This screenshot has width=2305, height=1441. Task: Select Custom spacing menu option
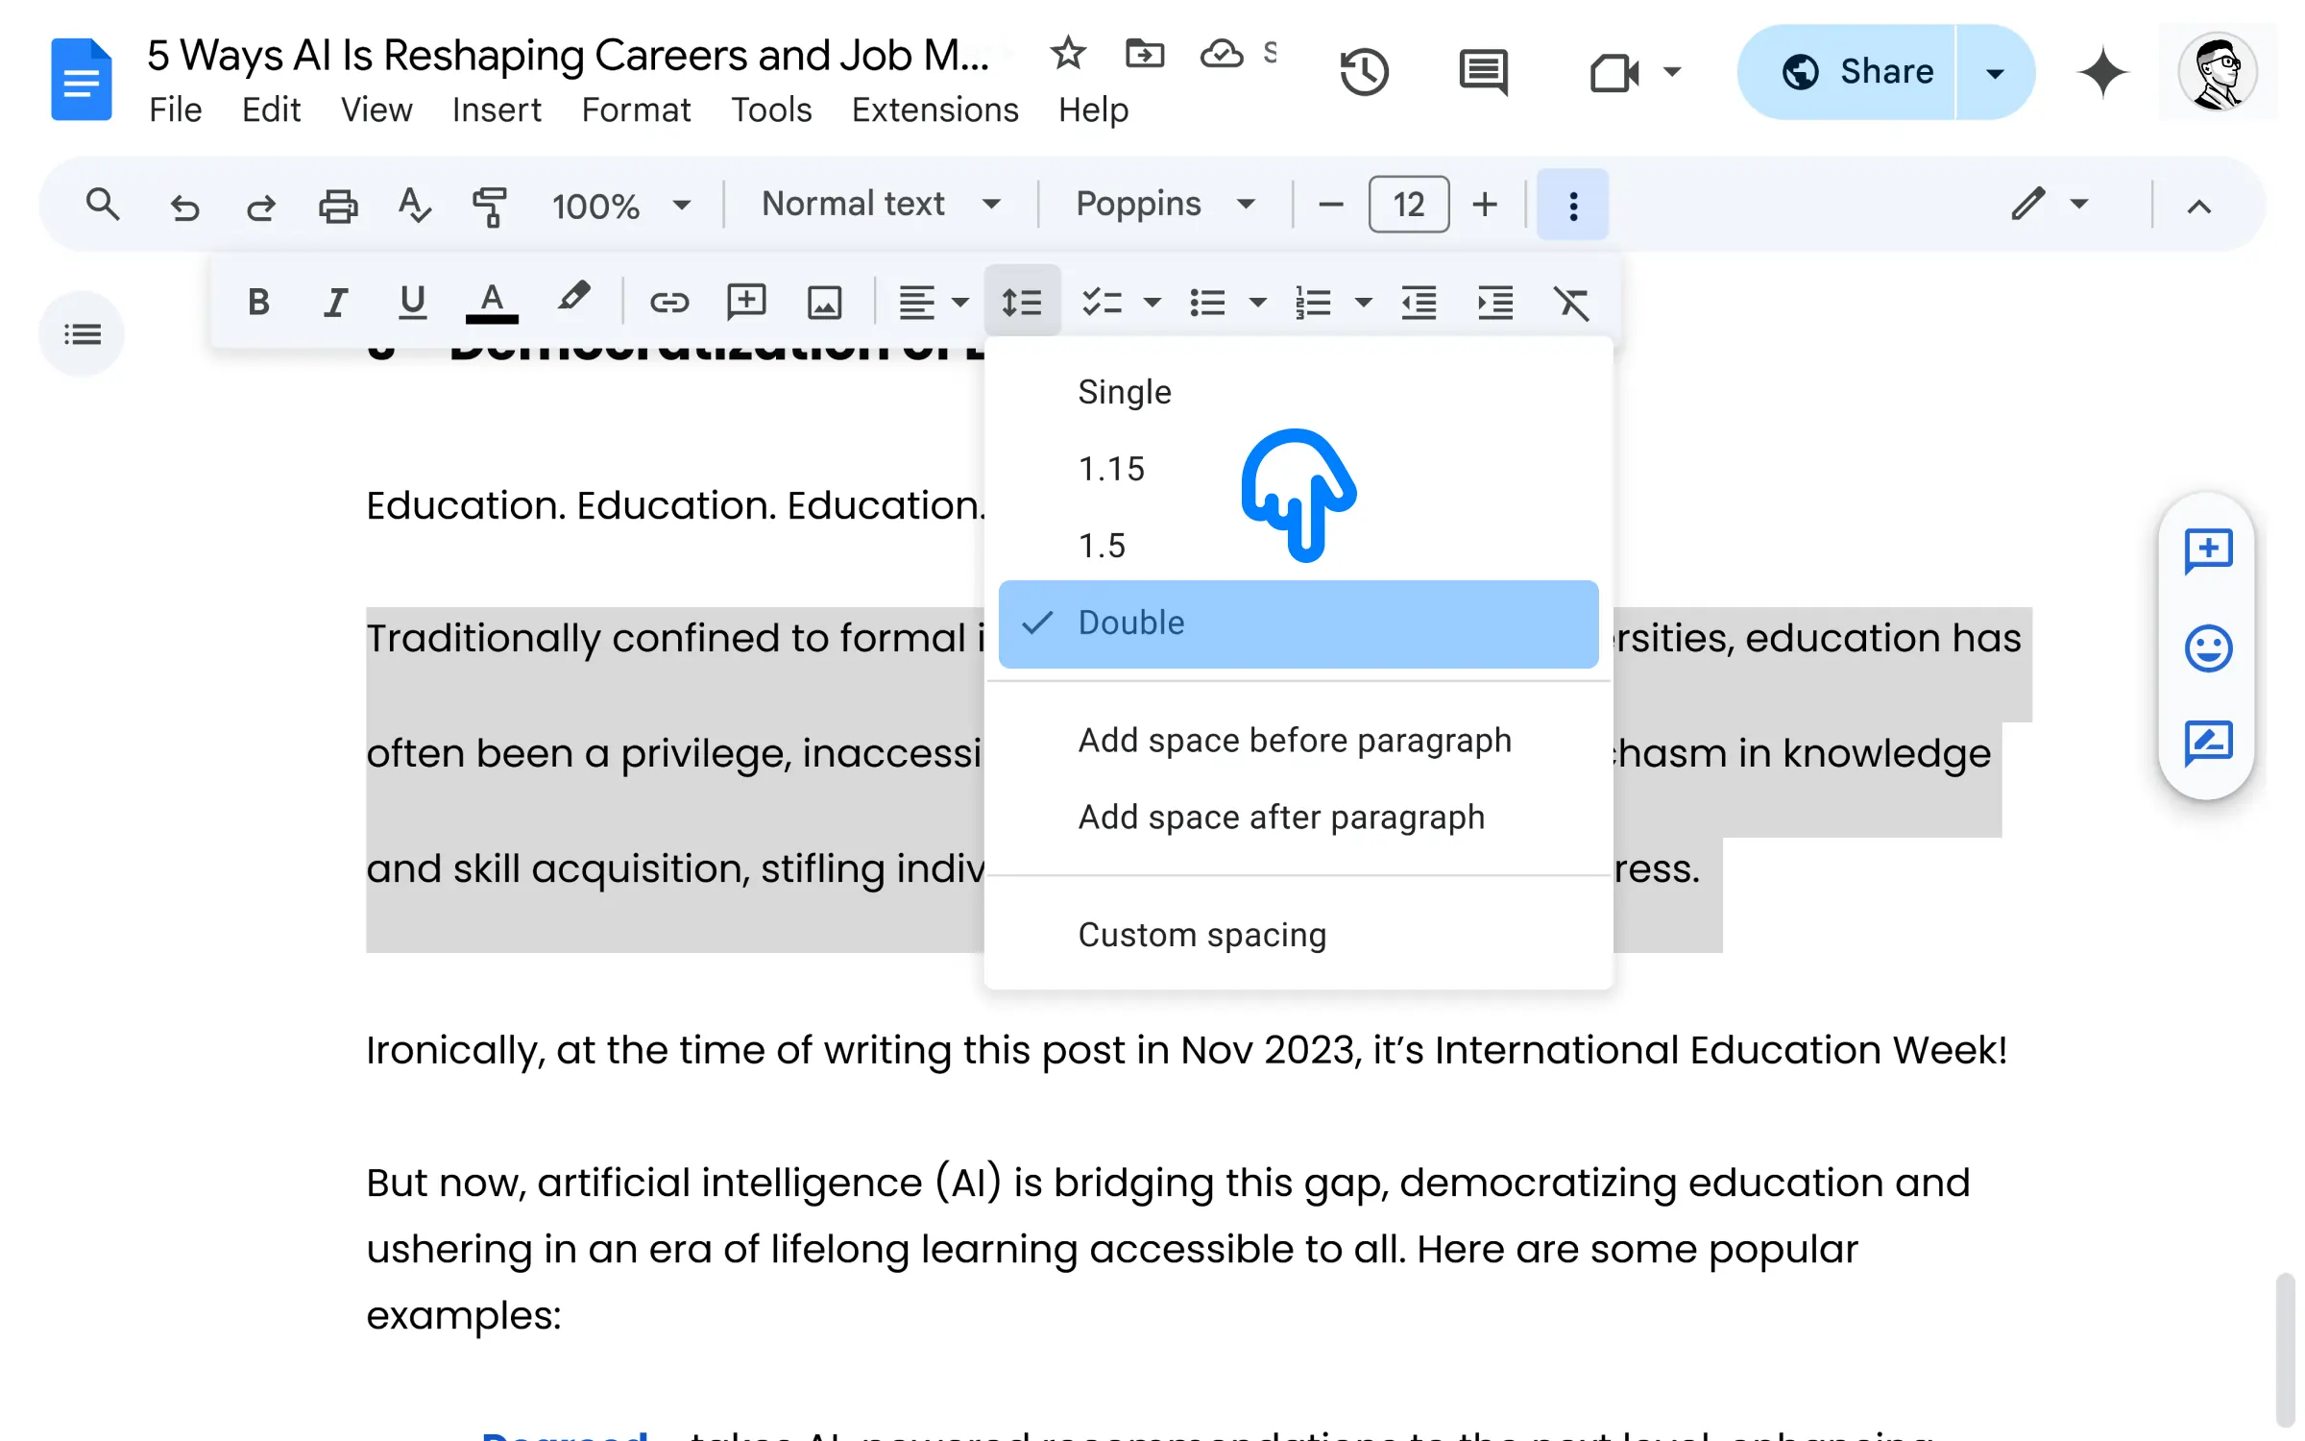click(x=1201, y=933)
